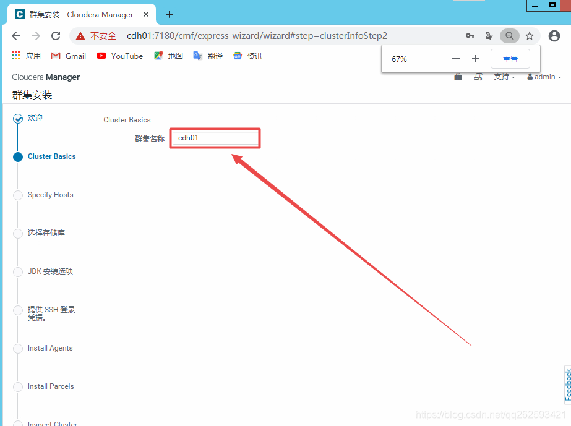
Task: Click the address bar URL
Action: [257, 36]
